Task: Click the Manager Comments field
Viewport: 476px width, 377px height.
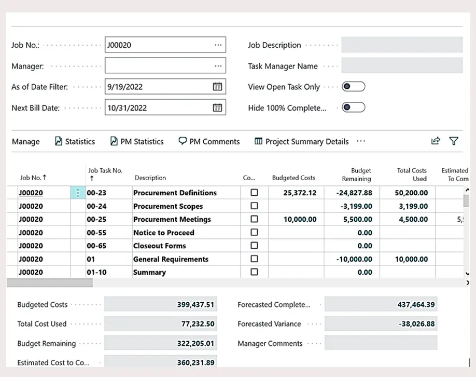Action: pyautogui.click(x=381, y=343)
